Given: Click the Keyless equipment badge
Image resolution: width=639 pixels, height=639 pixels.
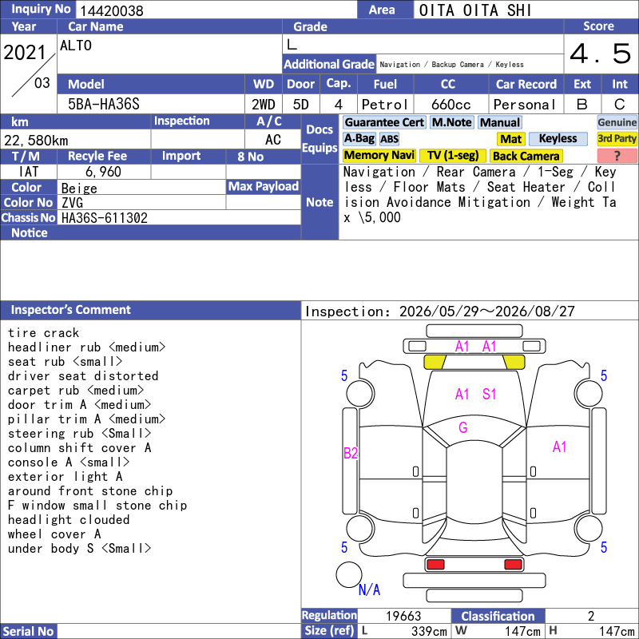Looking at the screenshot, I should point(558,139).
